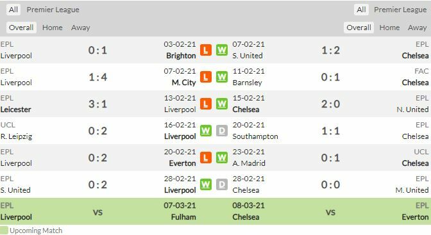Click the orange L badge for Liverpool vs Brighton
Viewport: 431px width, 235px height.
(x=206, y=50)
